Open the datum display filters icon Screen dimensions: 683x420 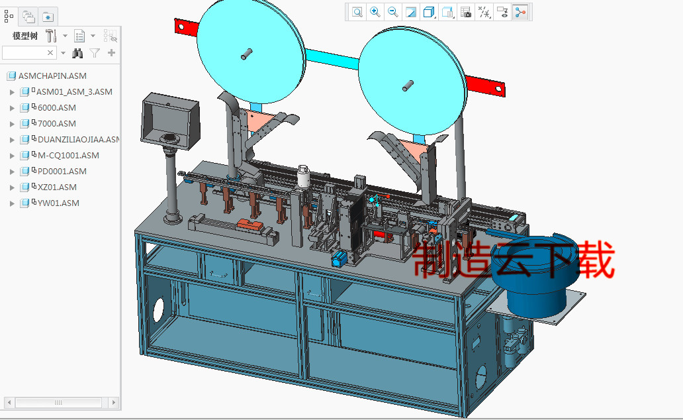(483, 12)
